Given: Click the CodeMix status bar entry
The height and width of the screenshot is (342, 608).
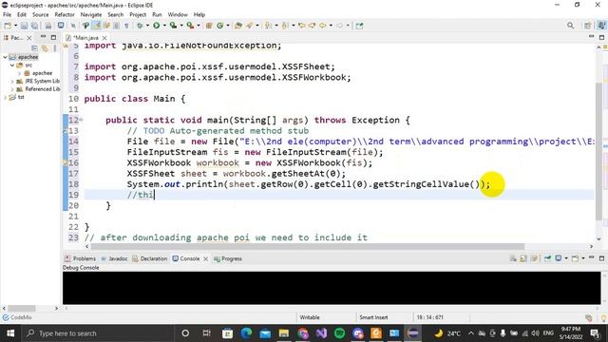Looking at the screenshot, I should (x=17, y=317).
